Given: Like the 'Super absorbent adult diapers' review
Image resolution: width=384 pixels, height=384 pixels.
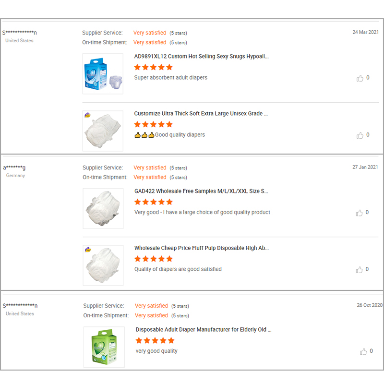Looking at the screenshot, I should 360,78.
